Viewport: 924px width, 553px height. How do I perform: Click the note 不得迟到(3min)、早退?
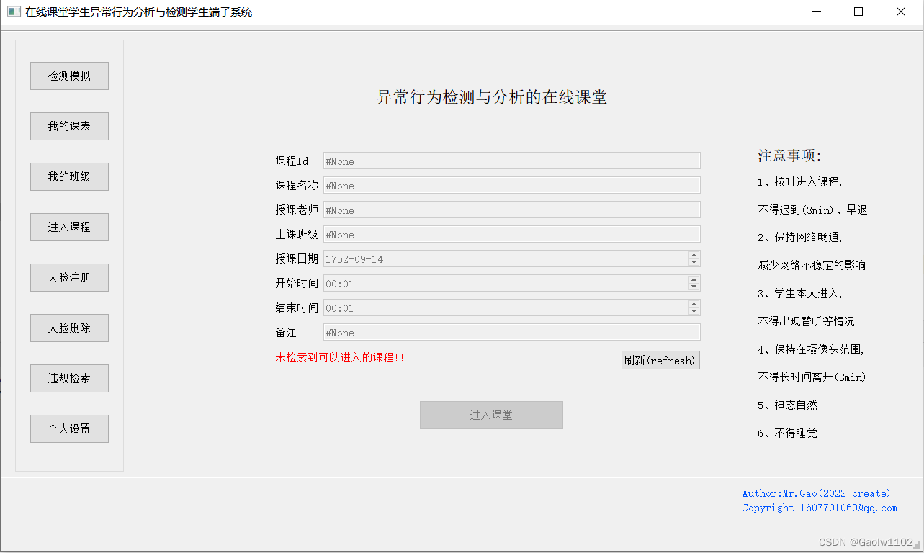tap(812, 210)
